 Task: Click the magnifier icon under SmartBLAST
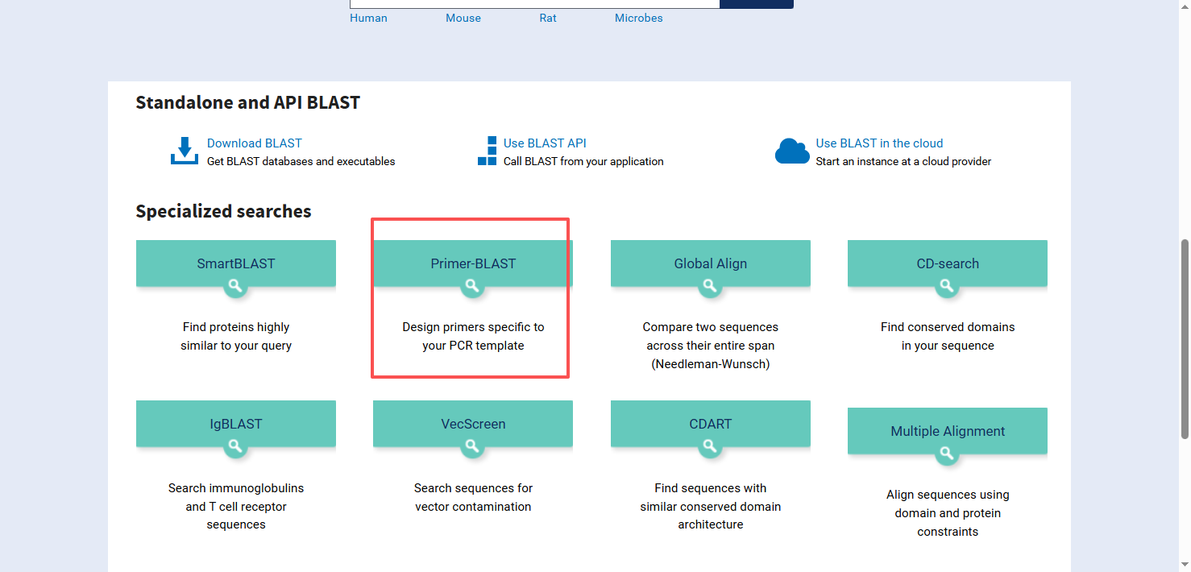[x=235, y=286]
